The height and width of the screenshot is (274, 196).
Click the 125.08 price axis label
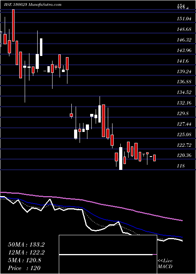click(184, 134)
